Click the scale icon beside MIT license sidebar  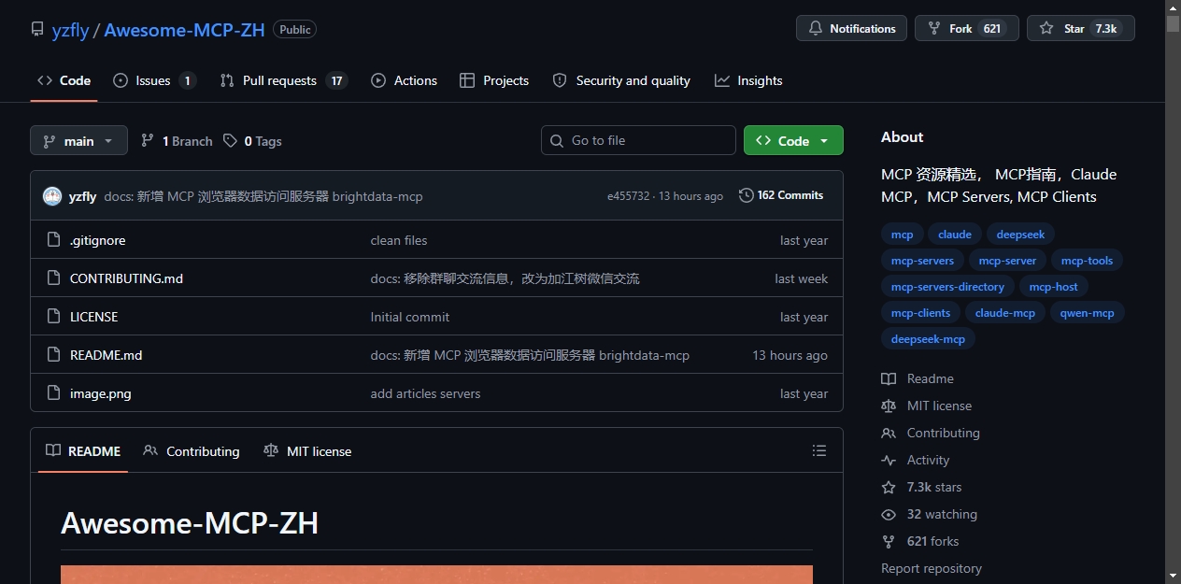[x=889, y=406]
